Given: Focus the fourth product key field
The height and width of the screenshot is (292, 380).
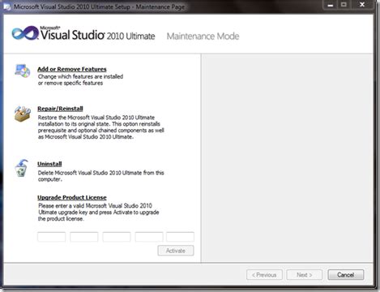Looking at the screenshot, I should [x=149, y=237].
